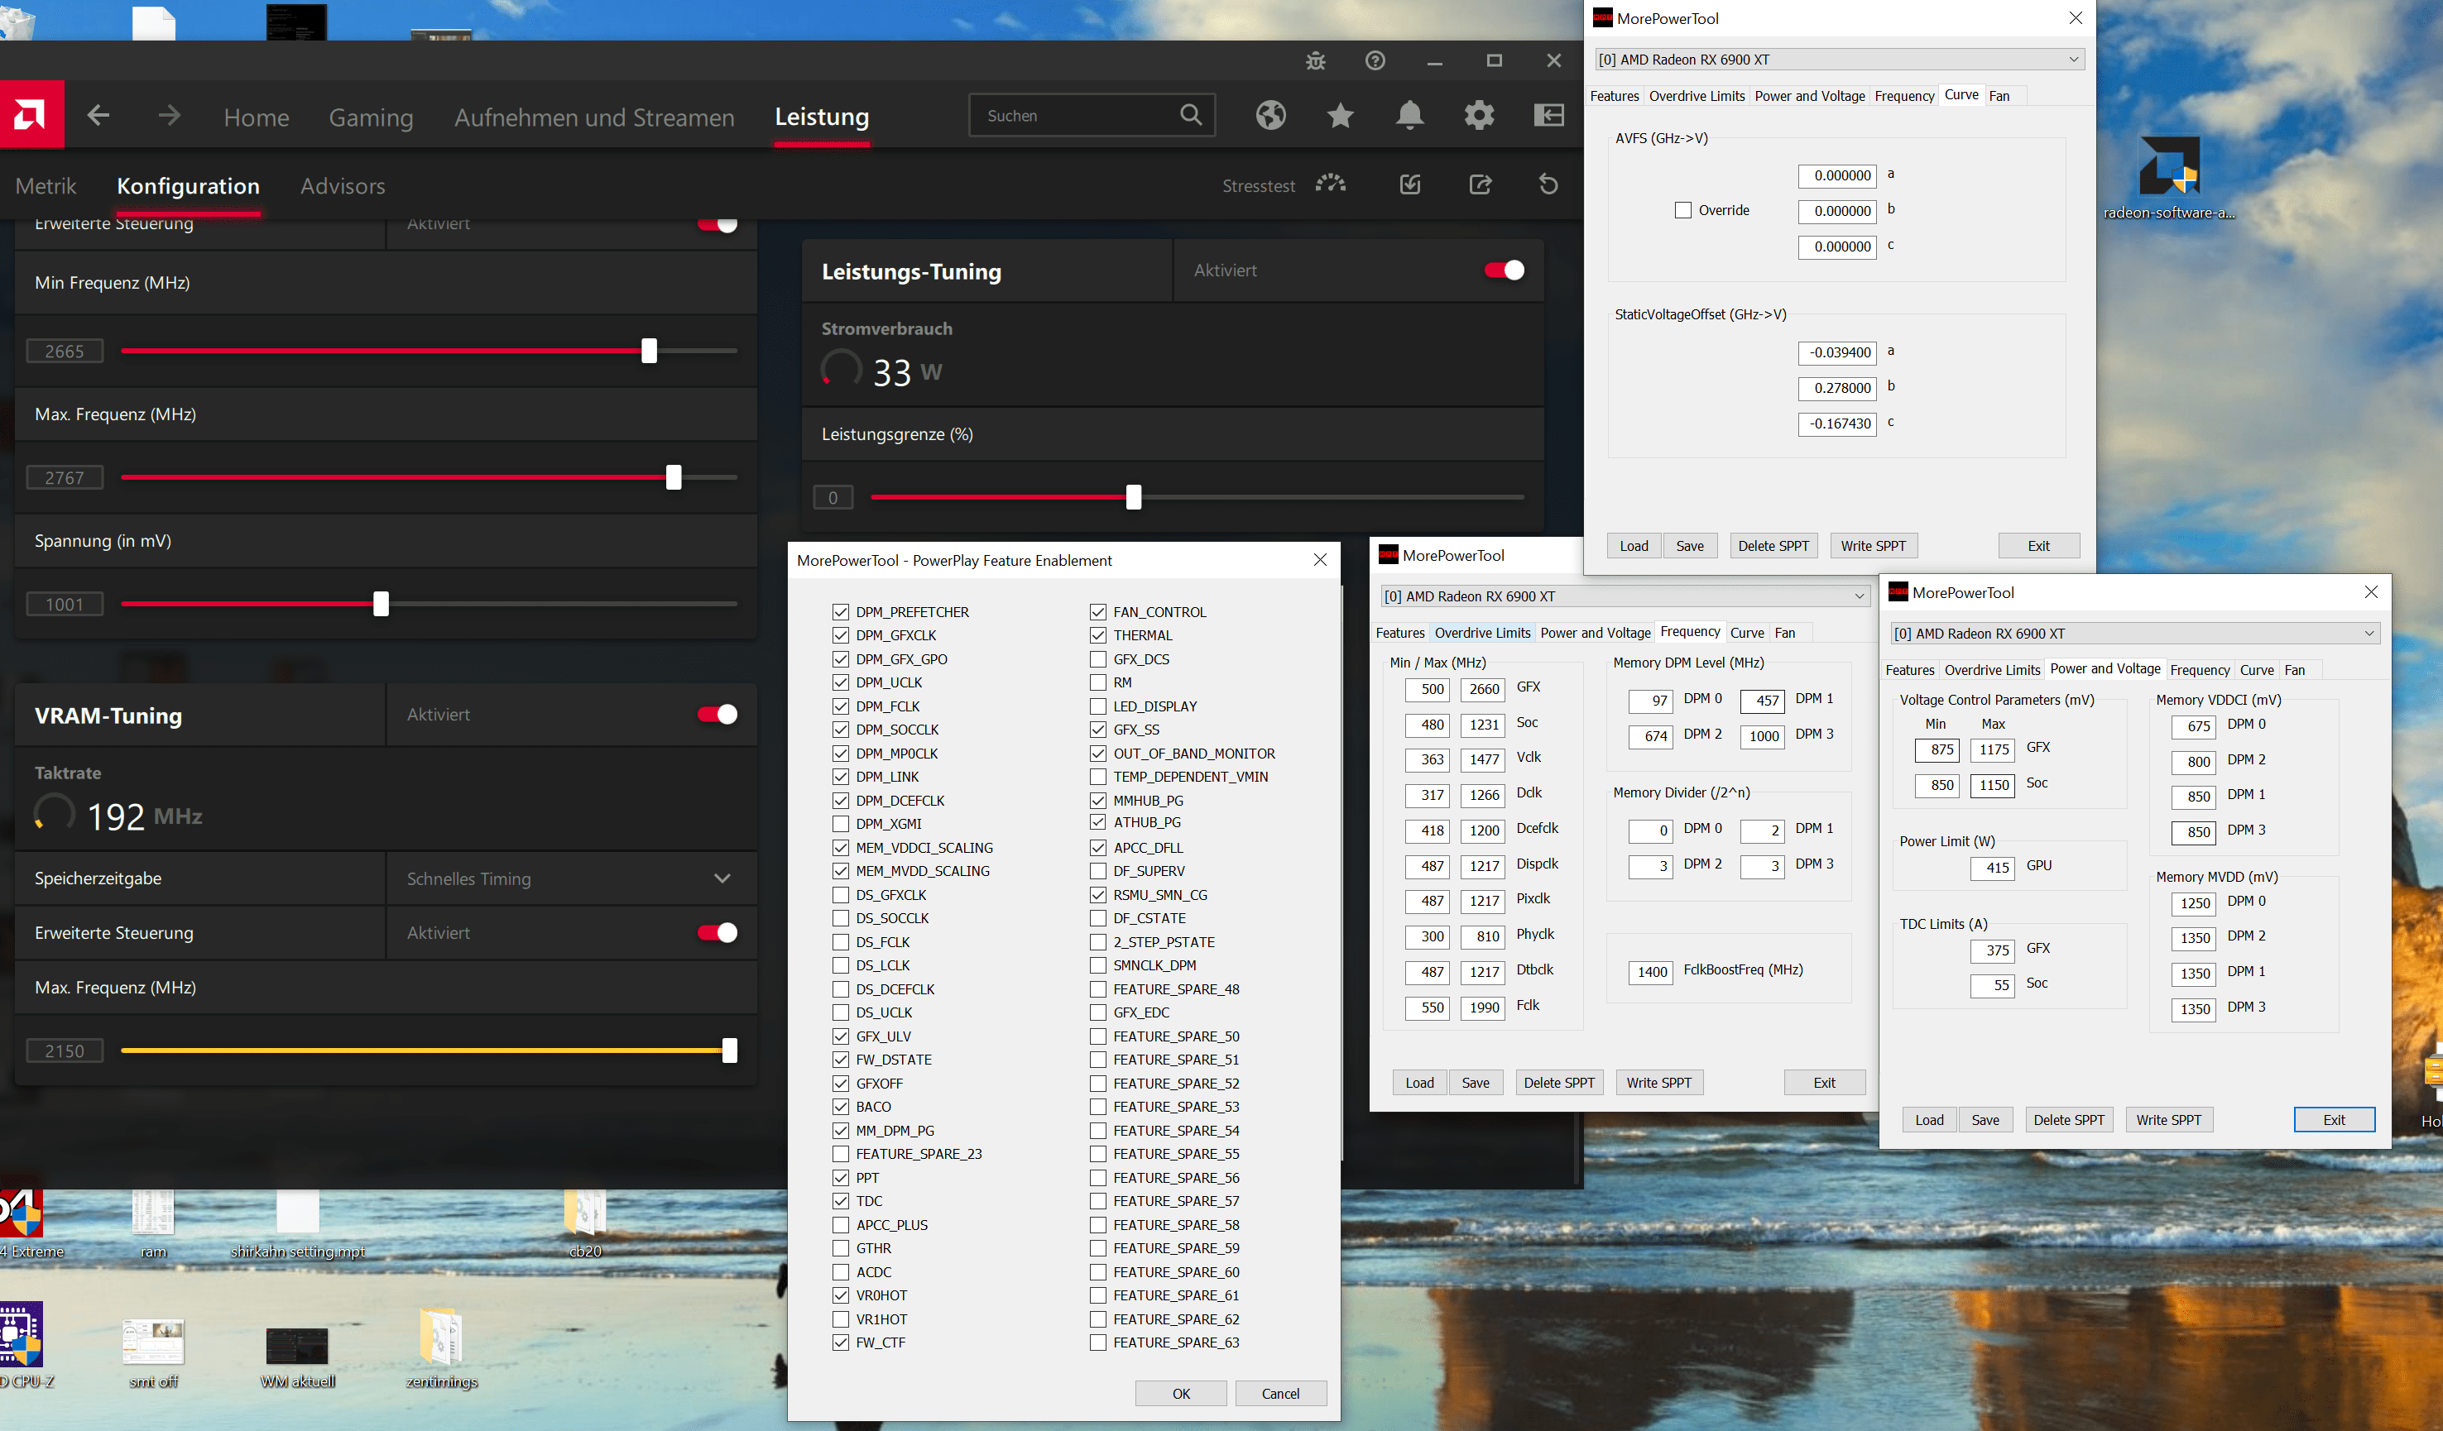2443x1431 pixels.
Task: Go back with the left arrow icon
Action: [x=98, y=115]
